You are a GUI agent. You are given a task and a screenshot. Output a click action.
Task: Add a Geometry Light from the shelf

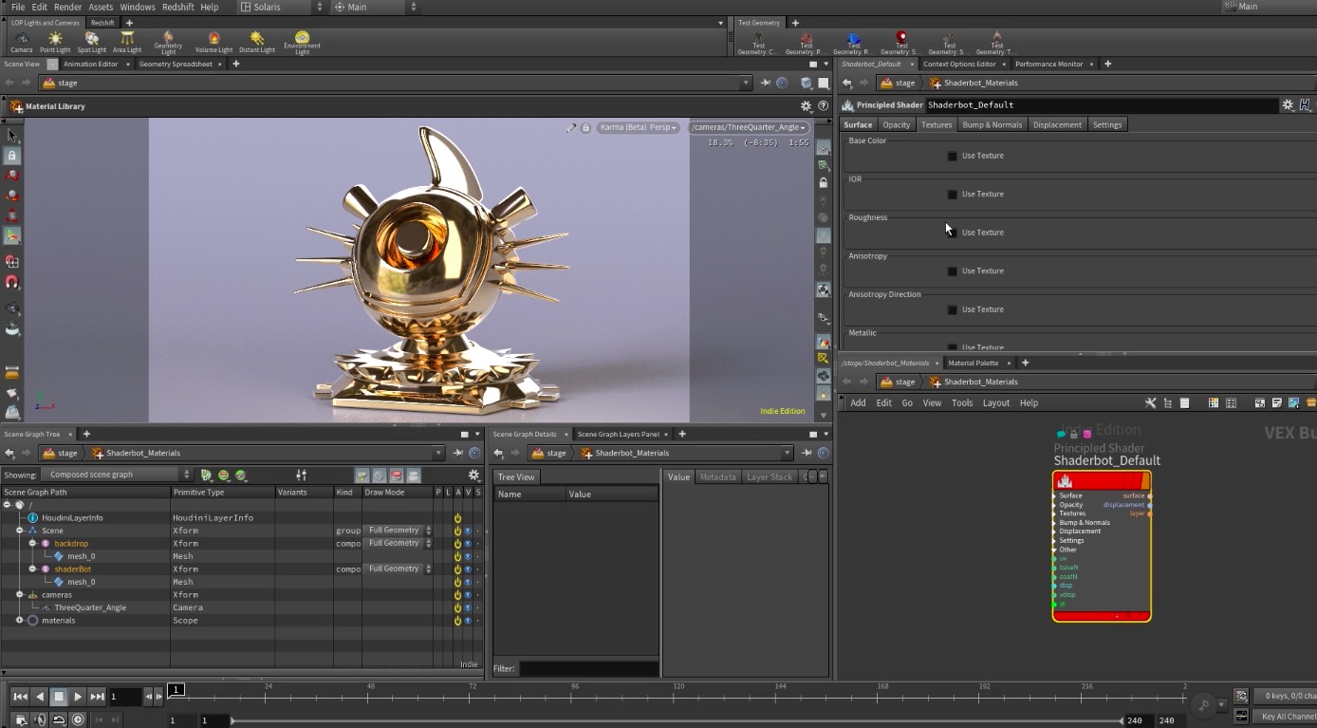(168, 43)
